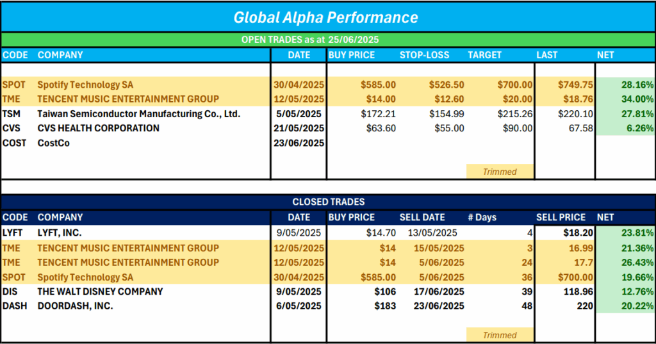The height and width of the screenshot is (344, 656).
Task: Click the 17/06/2025 sell date
Action: tap(439, 291)
